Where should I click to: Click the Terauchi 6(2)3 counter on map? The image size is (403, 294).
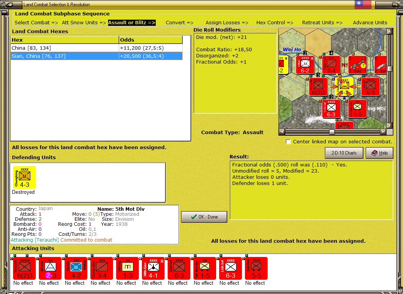(318, 87)
